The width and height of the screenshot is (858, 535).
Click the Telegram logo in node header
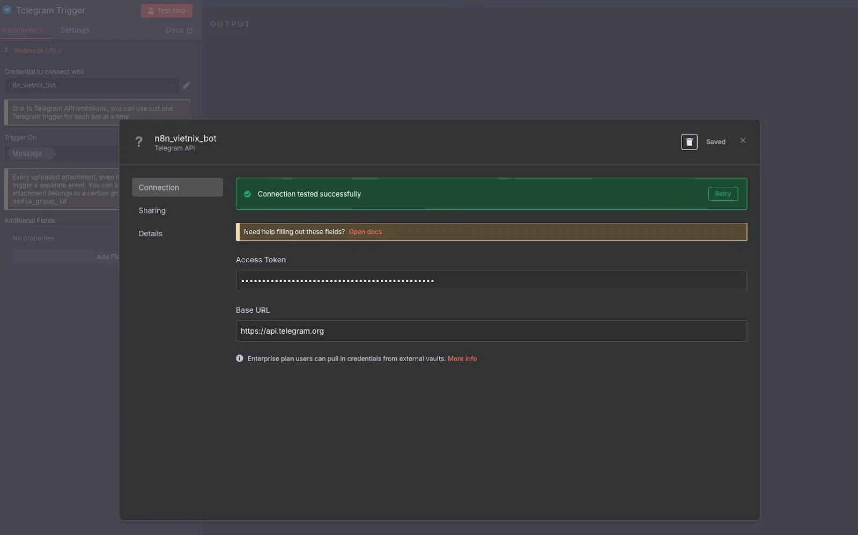coord(7,10)
